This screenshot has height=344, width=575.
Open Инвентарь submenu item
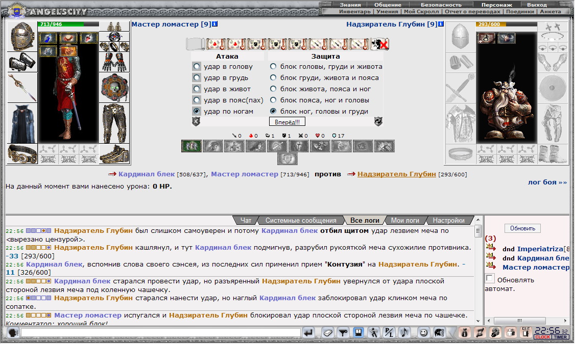[354, 11]
